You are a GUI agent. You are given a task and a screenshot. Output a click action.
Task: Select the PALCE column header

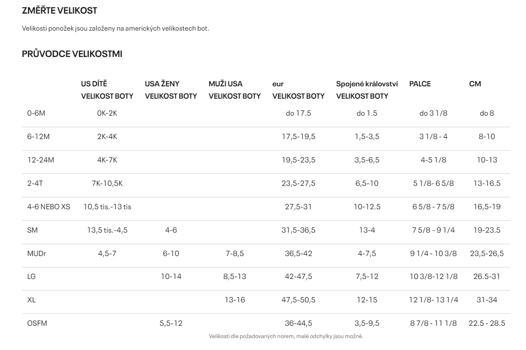point(420,84)
